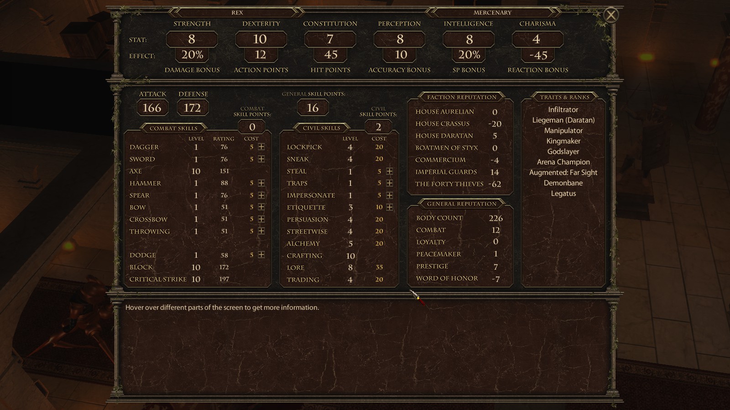The image size is (730, 410).
Task: Click the Civil Skills header
Action: point(322,128)
